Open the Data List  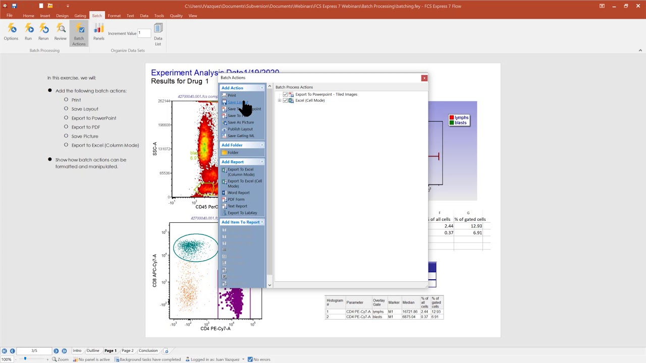[158, 34]
